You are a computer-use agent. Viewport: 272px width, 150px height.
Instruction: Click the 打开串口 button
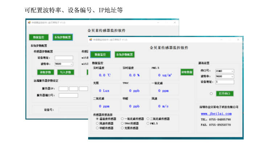click(x=225, y=93)
